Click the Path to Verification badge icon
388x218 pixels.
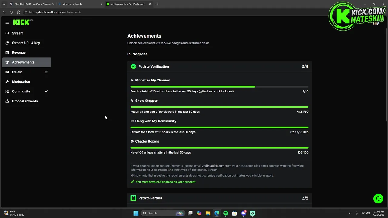click(133, 66)
